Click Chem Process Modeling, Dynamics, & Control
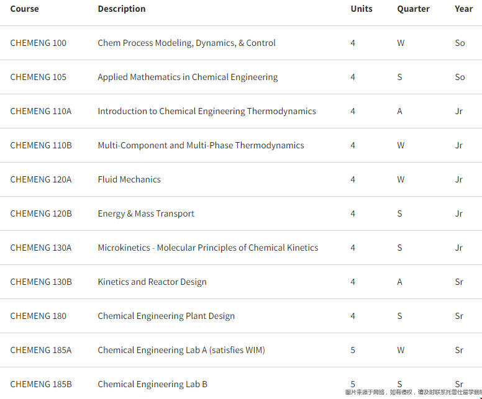 click(x=186, y=43)
